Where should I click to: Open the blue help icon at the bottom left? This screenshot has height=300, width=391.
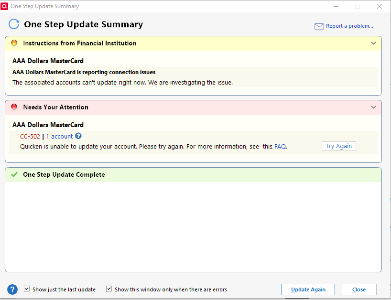coord(12,289)
